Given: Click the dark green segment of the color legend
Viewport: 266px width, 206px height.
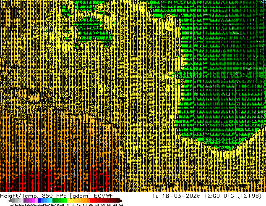Looking at the screenshot, I should pos(54,200).
